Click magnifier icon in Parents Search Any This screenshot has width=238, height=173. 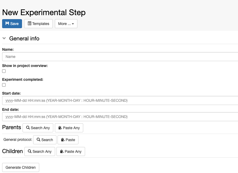pyautogui.click(x=28, y=128)
